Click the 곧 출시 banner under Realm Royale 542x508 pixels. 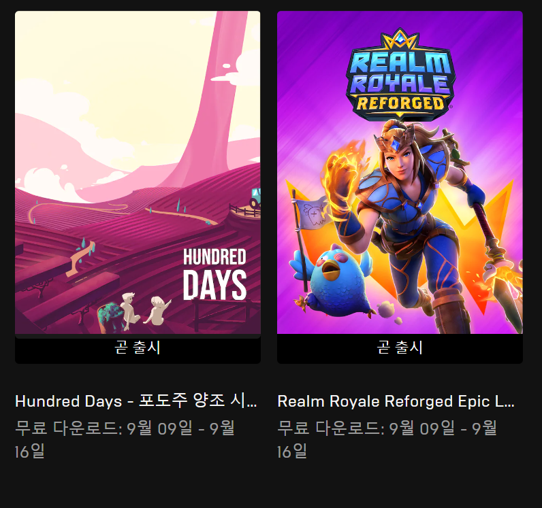click(x=400, y=348)
